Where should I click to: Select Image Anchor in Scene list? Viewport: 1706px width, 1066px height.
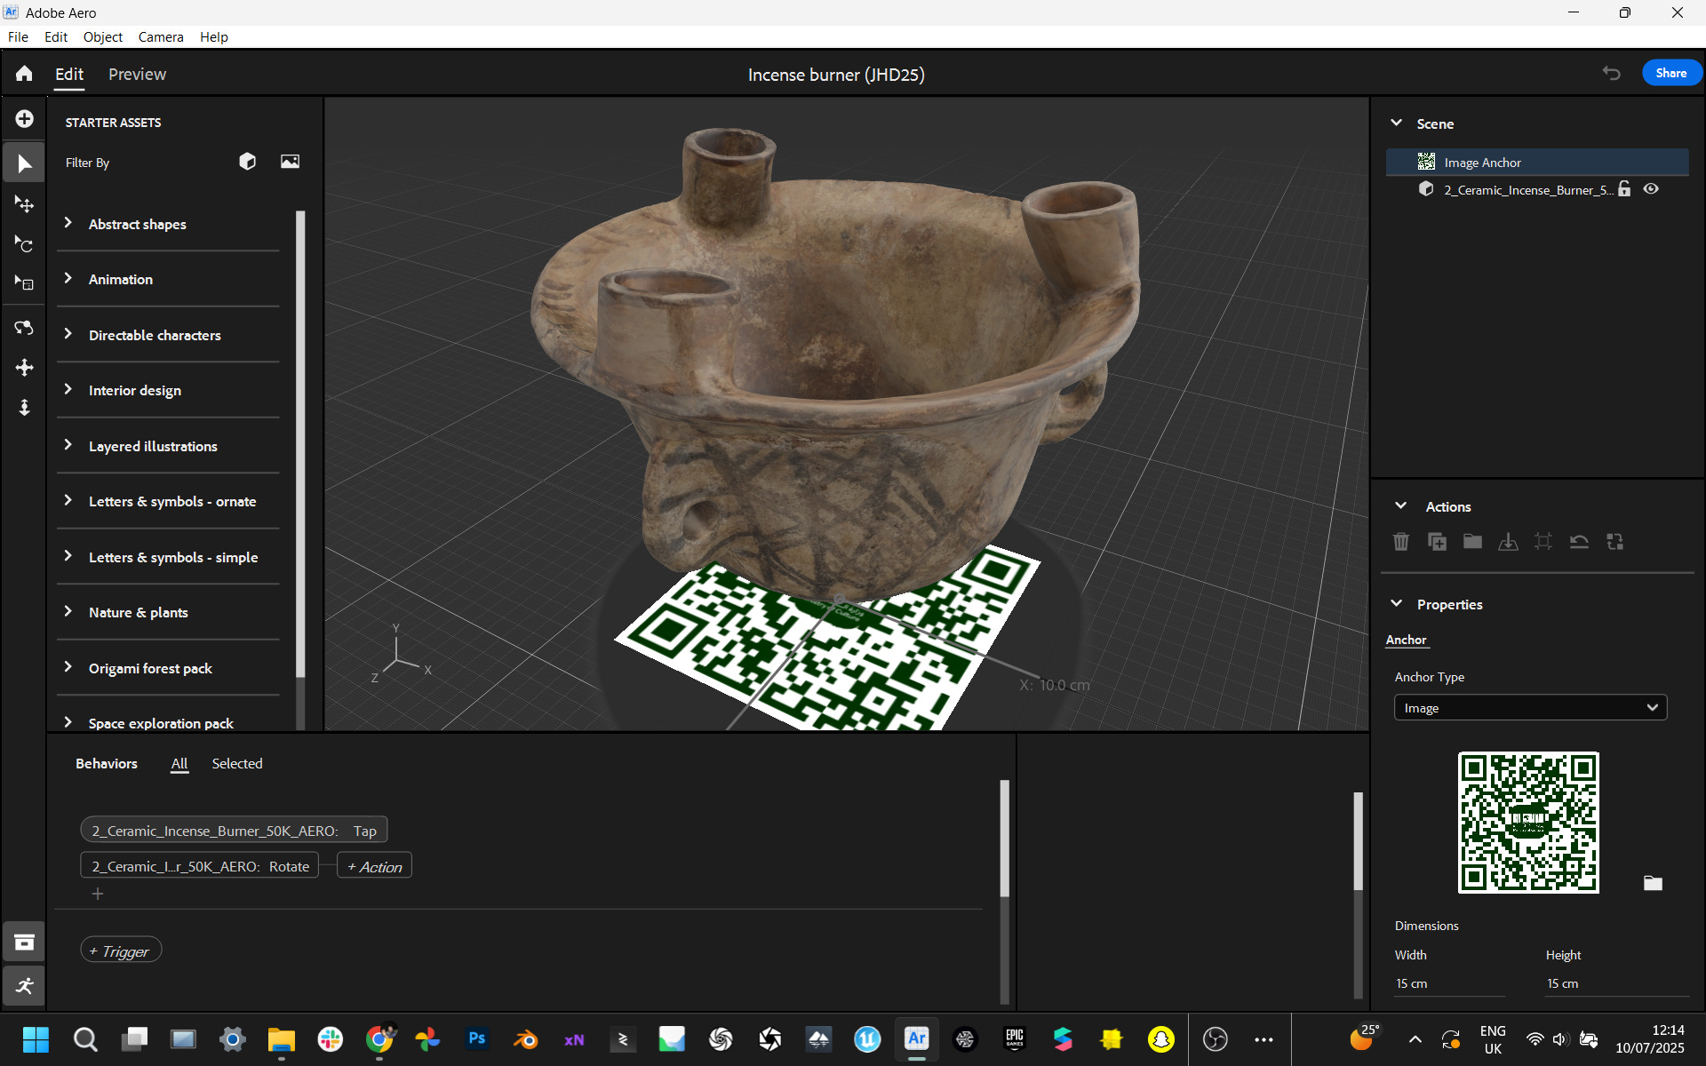1537,162
